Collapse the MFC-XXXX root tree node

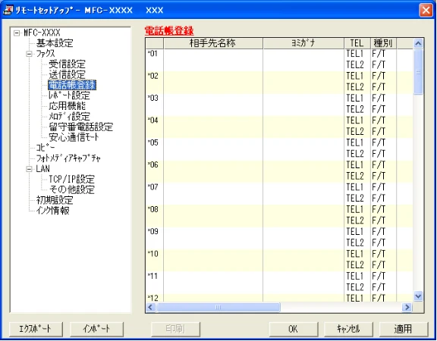click(x=17, y=33)
